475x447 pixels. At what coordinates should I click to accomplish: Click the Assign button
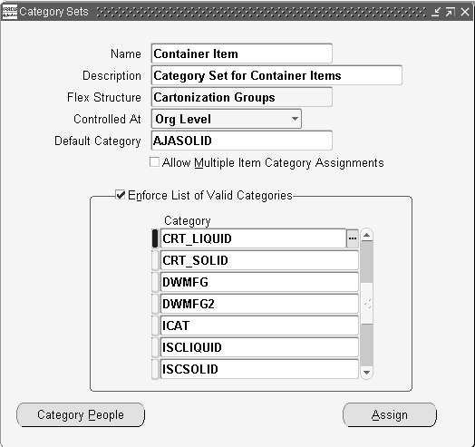390,415
